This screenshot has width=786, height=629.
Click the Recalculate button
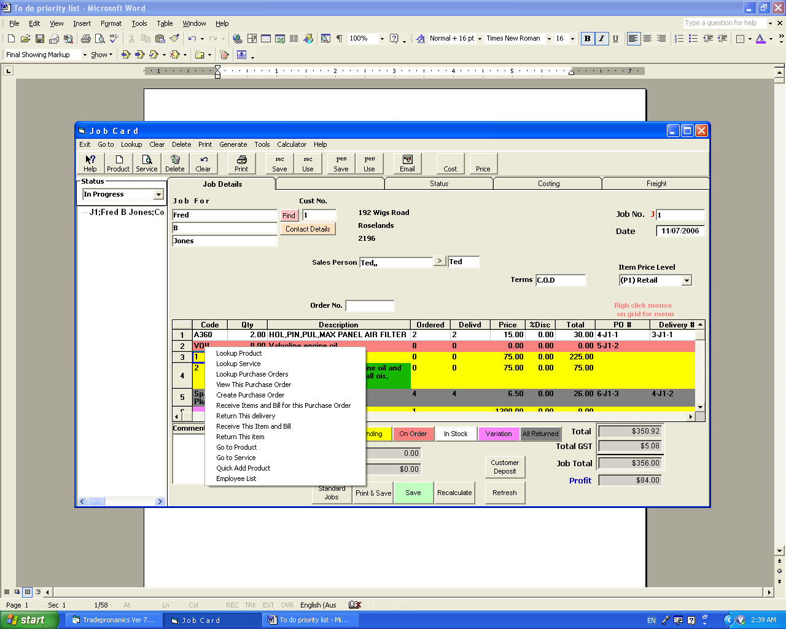coord(454,492)
